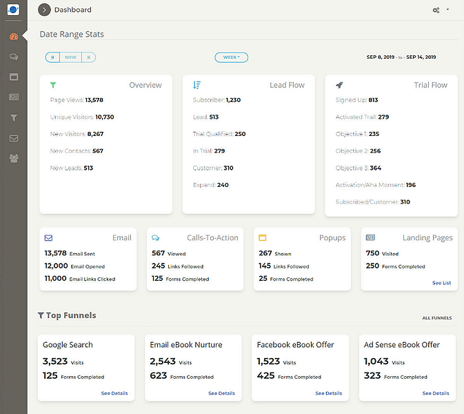Open landing pages newspaper icon in sidebar
The height and width of the screenshot is (414, 464).
coord(13,97)
